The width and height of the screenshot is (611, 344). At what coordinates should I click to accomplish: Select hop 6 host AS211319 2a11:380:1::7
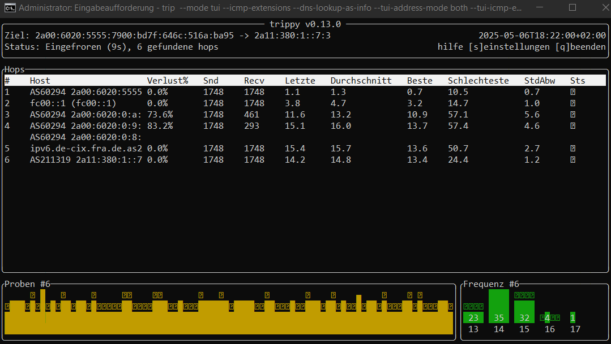point(86,159)
